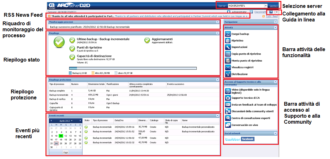Image resolution: width=330 pixels, height=159 pixels.
Task: Click the Gestisci link next to server
Action: point(273,6)
